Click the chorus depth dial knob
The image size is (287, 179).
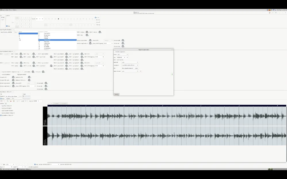pos(123,40)
